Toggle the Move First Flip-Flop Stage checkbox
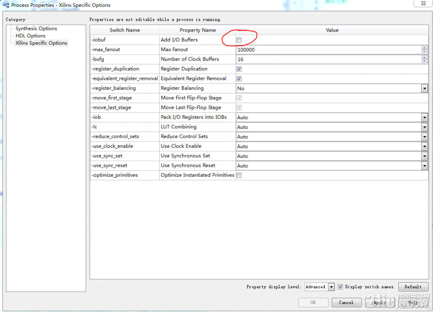 pos(239,98)
